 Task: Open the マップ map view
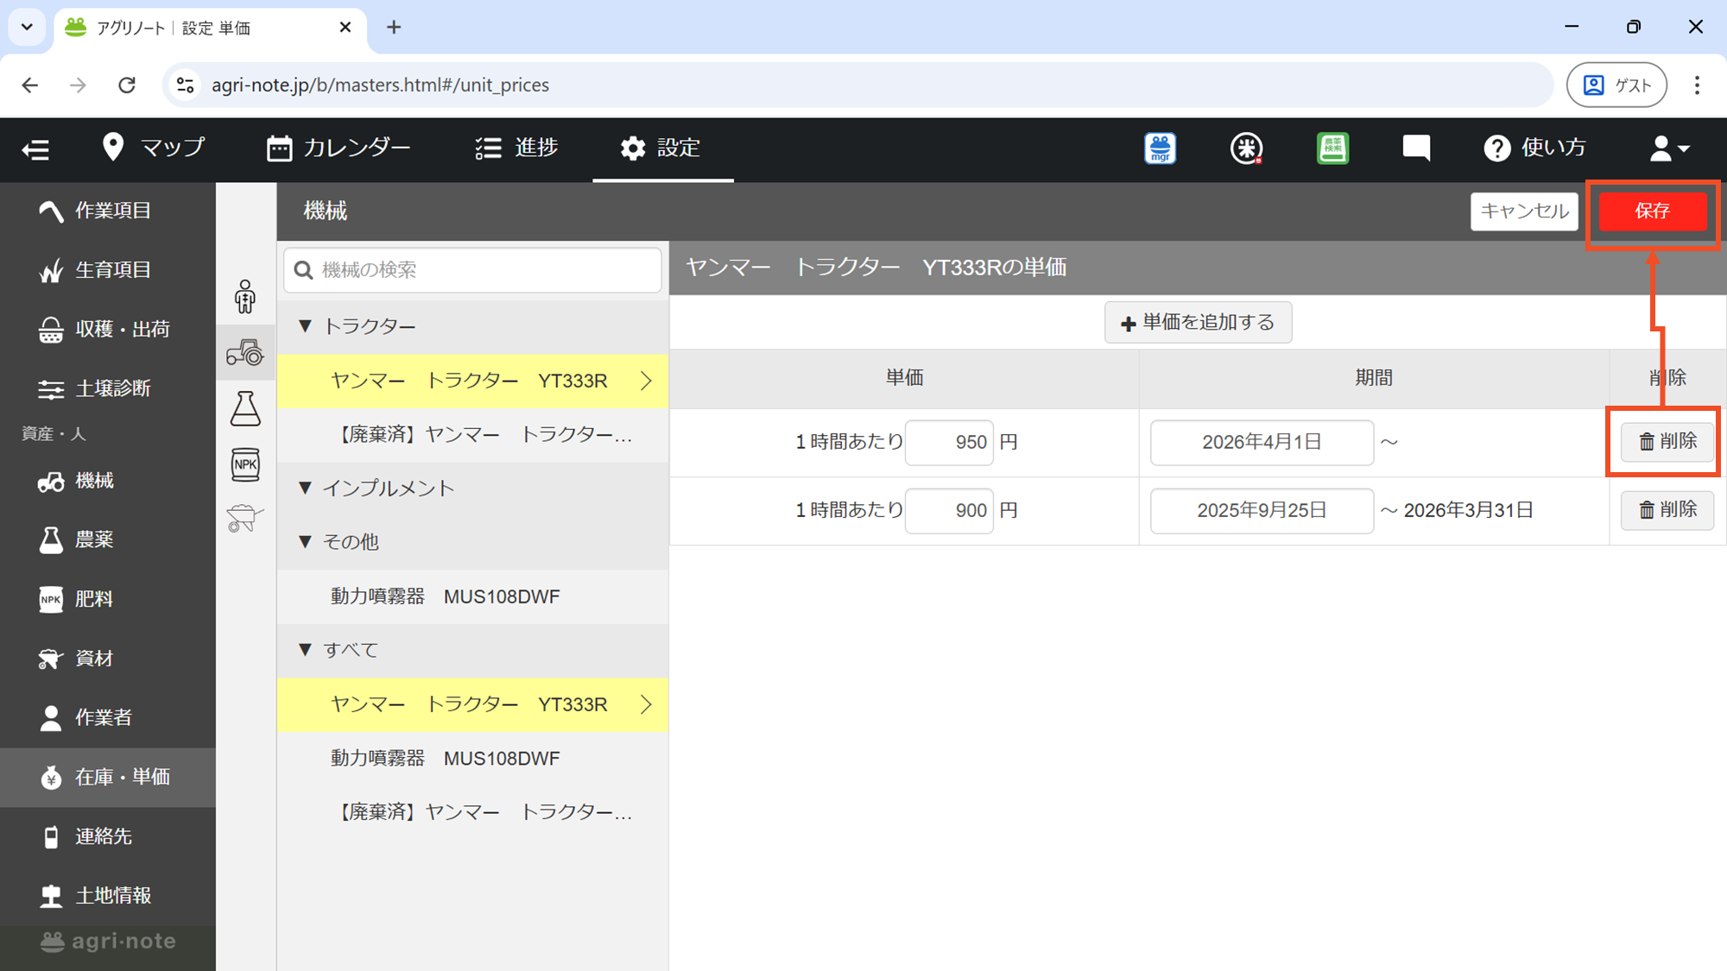[x=153, y=148]
